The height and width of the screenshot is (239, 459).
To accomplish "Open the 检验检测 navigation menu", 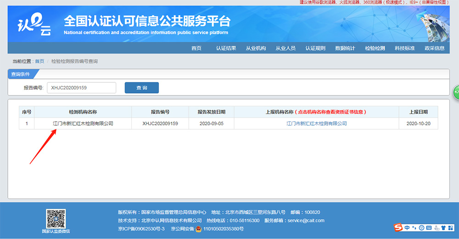I will click(375, 48).
